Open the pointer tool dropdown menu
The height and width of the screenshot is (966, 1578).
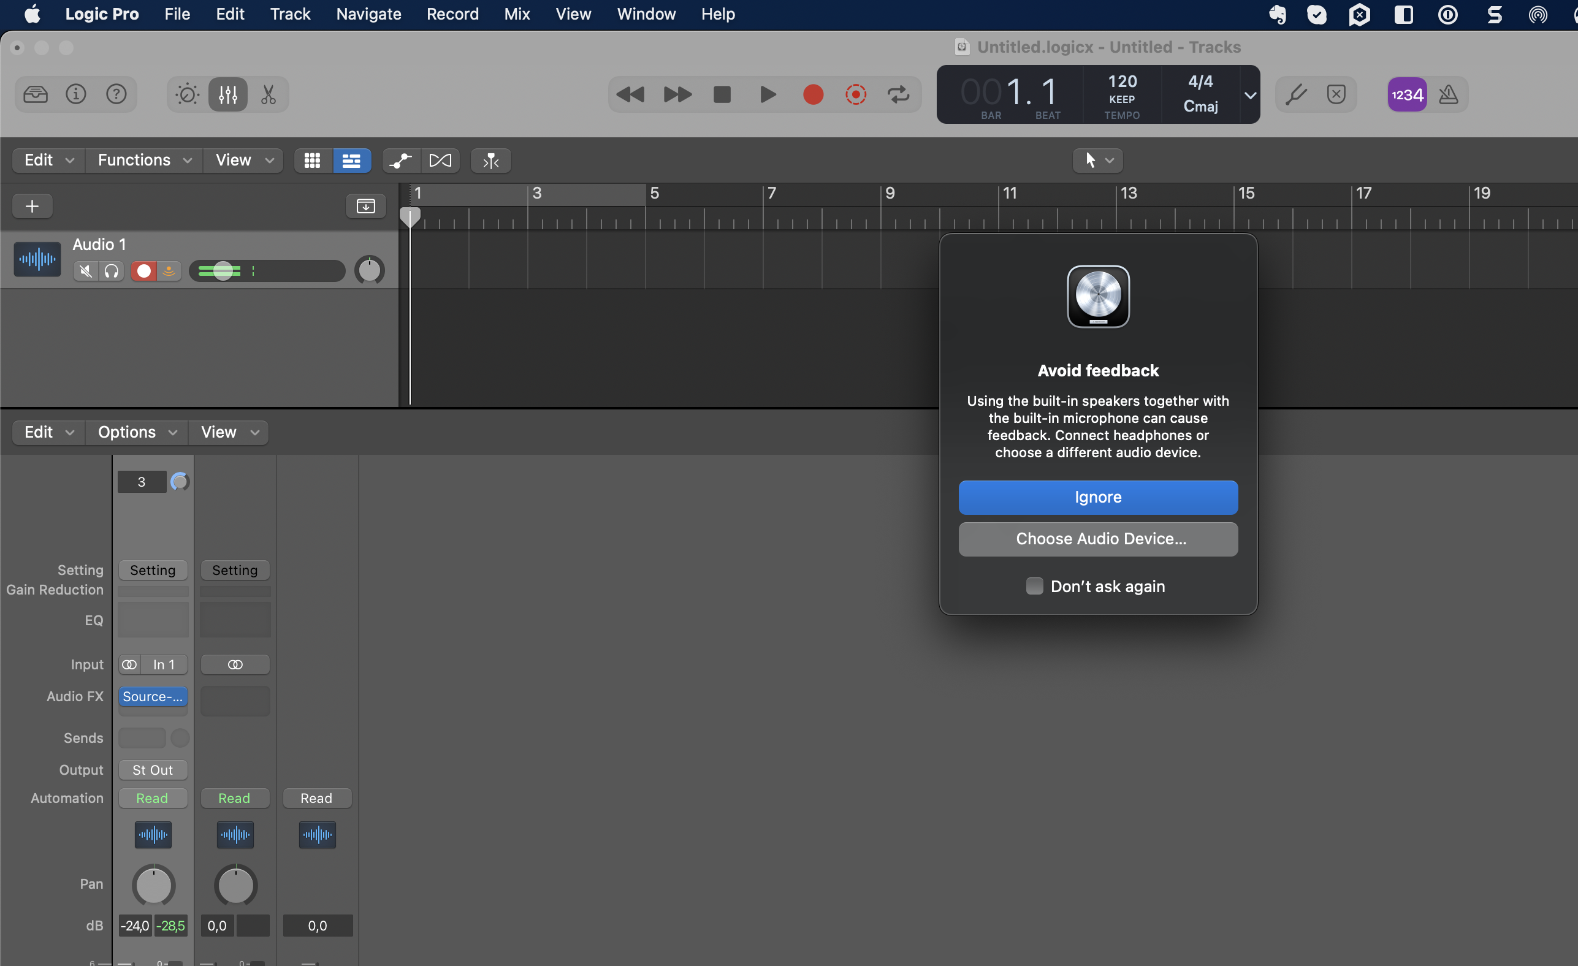[1097, 160]
